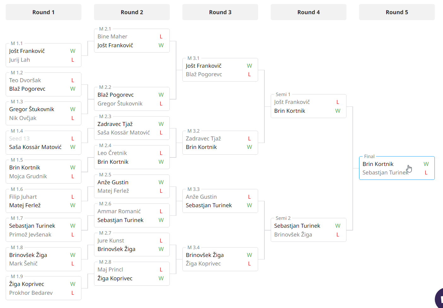
Task: Click the Round 4 header
Action: tap(309, 12)
